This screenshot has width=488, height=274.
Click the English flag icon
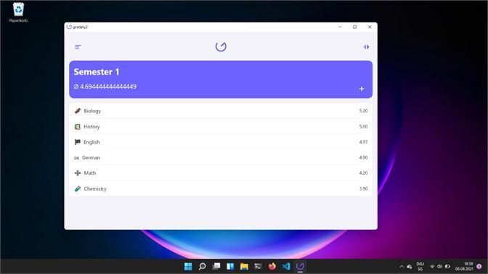[x=78, y=142]
